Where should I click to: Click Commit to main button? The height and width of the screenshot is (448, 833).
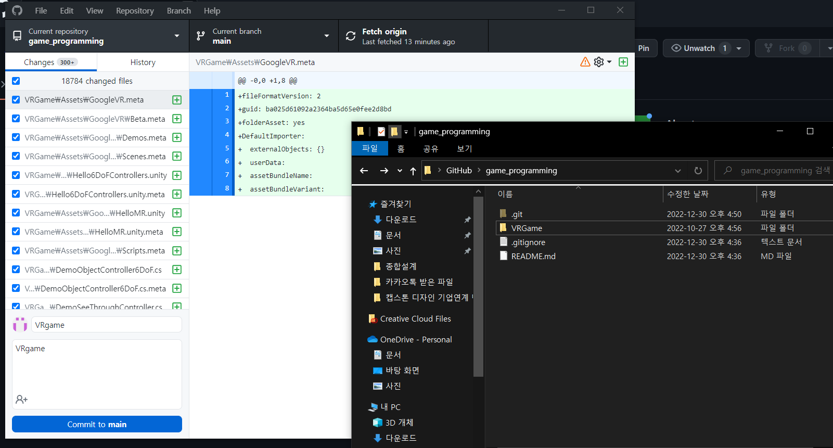[x=97, y=424]
